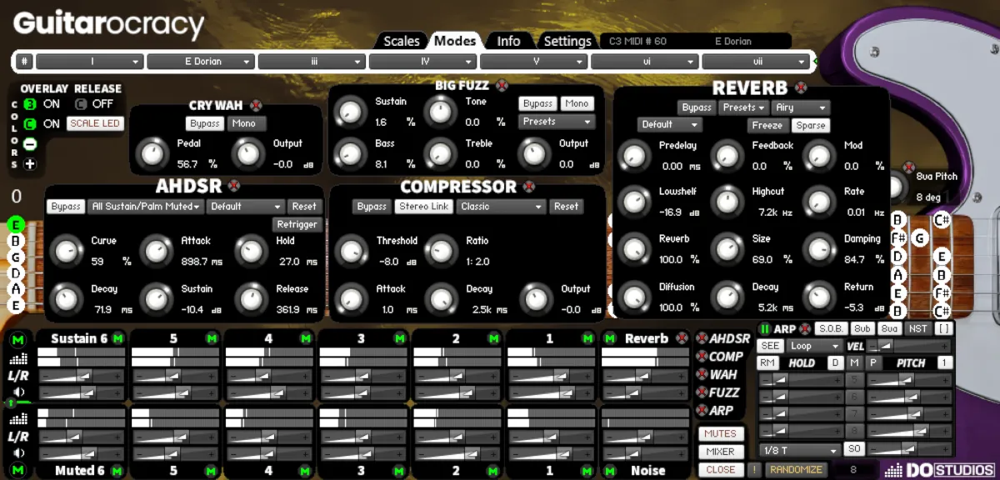Image resolution: width=1000 pixels, height=480 pixels.
Task: Open the Reverb Airy preset dropdown
Action: click(x=800, y=107)
